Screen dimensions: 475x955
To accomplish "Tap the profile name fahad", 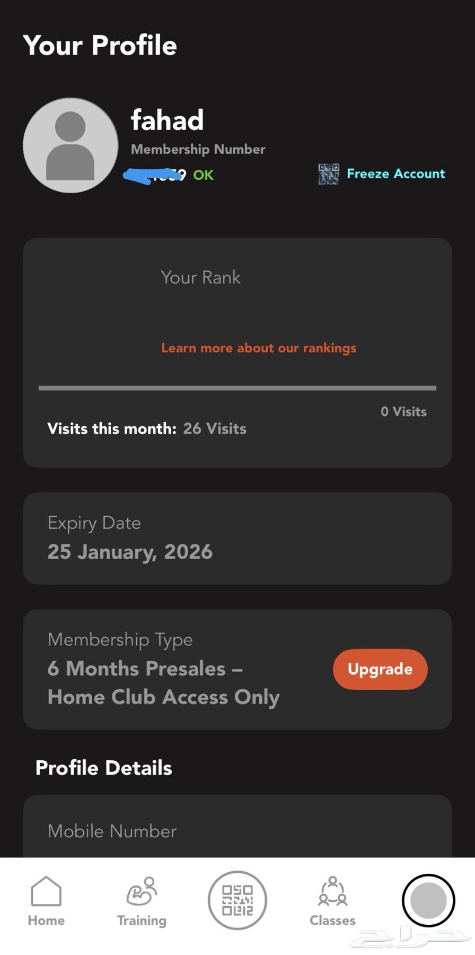I will [167, 120].
